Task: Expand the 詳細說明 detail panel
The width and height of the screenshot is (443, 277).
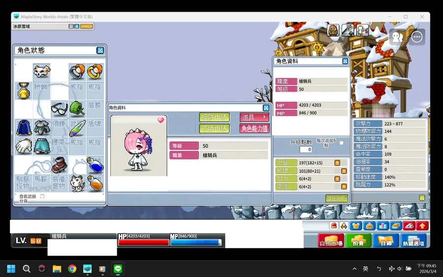Action: pos(337,198)
